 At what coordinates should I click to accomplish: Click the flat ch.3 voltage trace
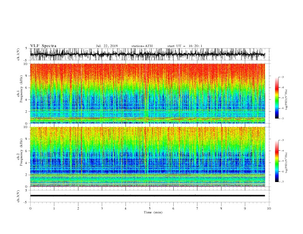[147, 196]
